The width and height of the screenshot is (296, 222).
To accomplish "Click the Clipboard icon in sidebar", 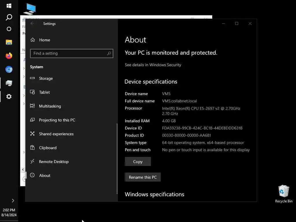I will point(32,148).
